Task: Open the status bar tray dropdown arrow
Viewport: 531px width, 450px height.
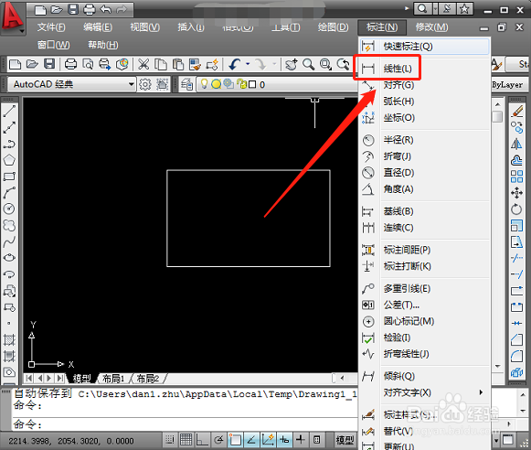Action: click(x=496, y=441)
